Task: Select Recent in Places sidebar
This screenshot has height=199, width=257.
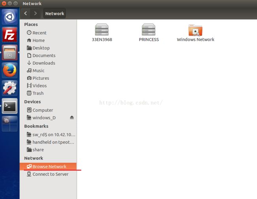Action: 48,33
